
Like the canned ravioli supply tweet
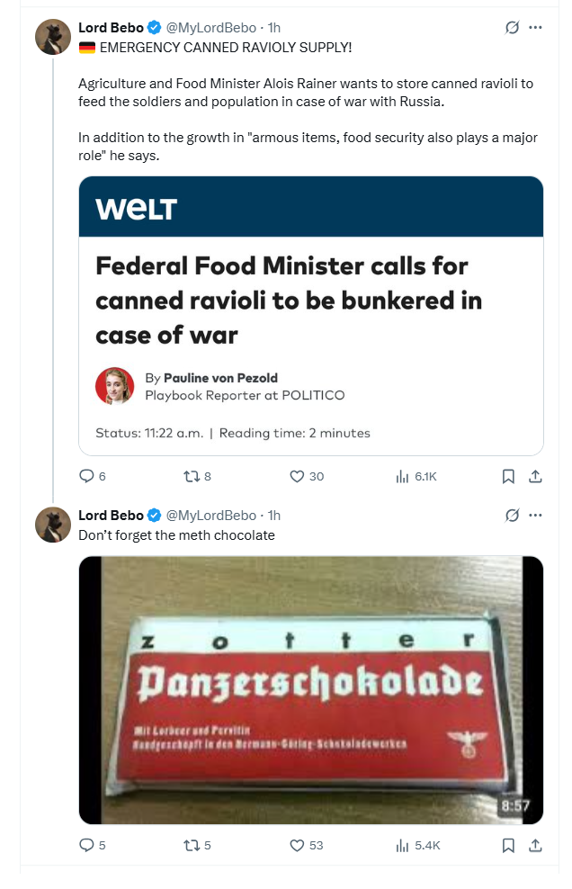[298, 476]
